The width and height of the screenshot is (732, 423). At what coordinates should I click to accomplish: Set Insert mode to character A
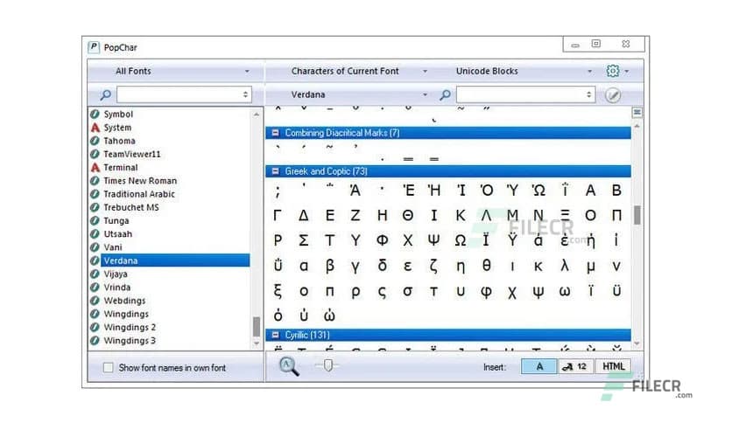point(538,367)
